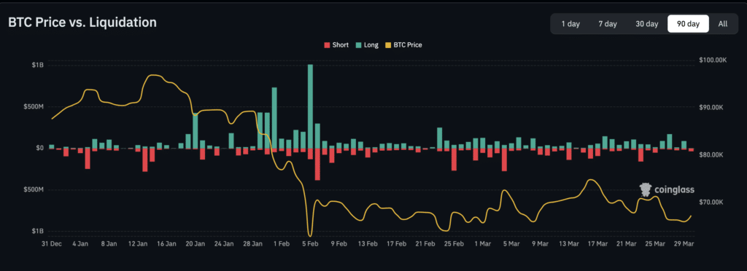747x271 pixels.
Task: Click the '9 Mar' date label
Action: click(540, 243)
